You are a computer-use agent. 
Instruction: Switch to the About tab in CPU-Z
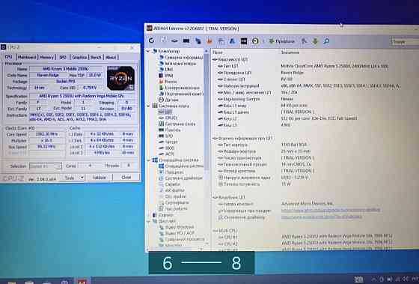[111, 57]
